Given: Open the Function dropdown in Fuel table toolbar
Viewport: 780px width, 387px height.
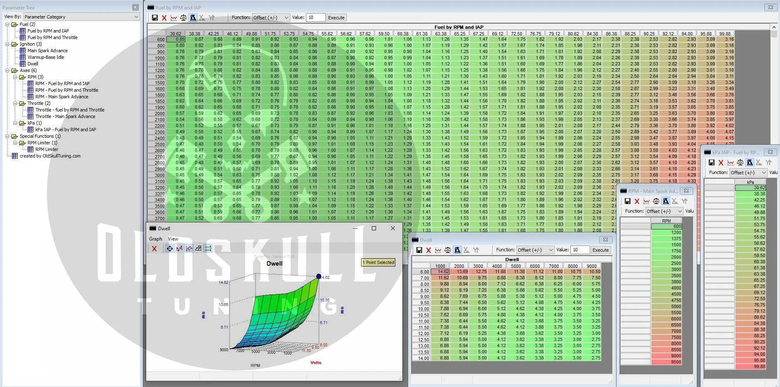Looking at the screenshot, I should [271, 18].
